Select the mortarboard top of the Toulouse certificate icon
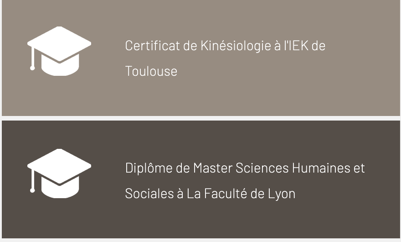This screenshot has height=242, width=401. [x=59, y=44]
